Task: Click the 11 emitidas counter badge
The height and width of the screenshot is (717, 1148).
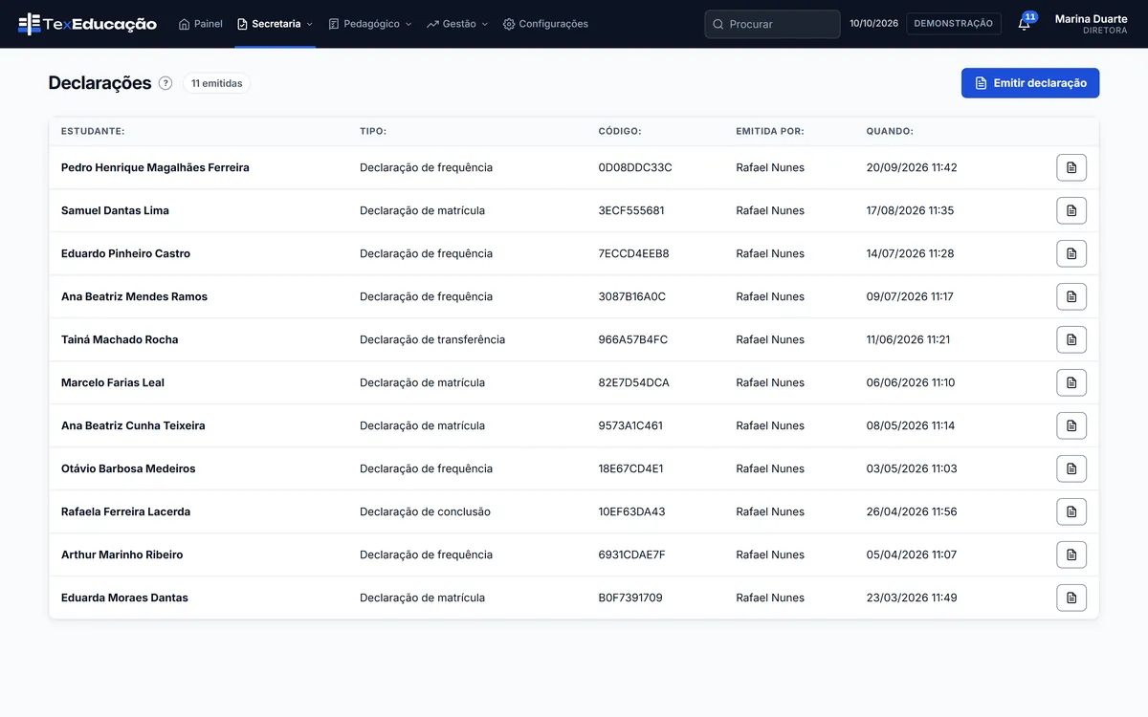Action: click(x=216, y=83)
